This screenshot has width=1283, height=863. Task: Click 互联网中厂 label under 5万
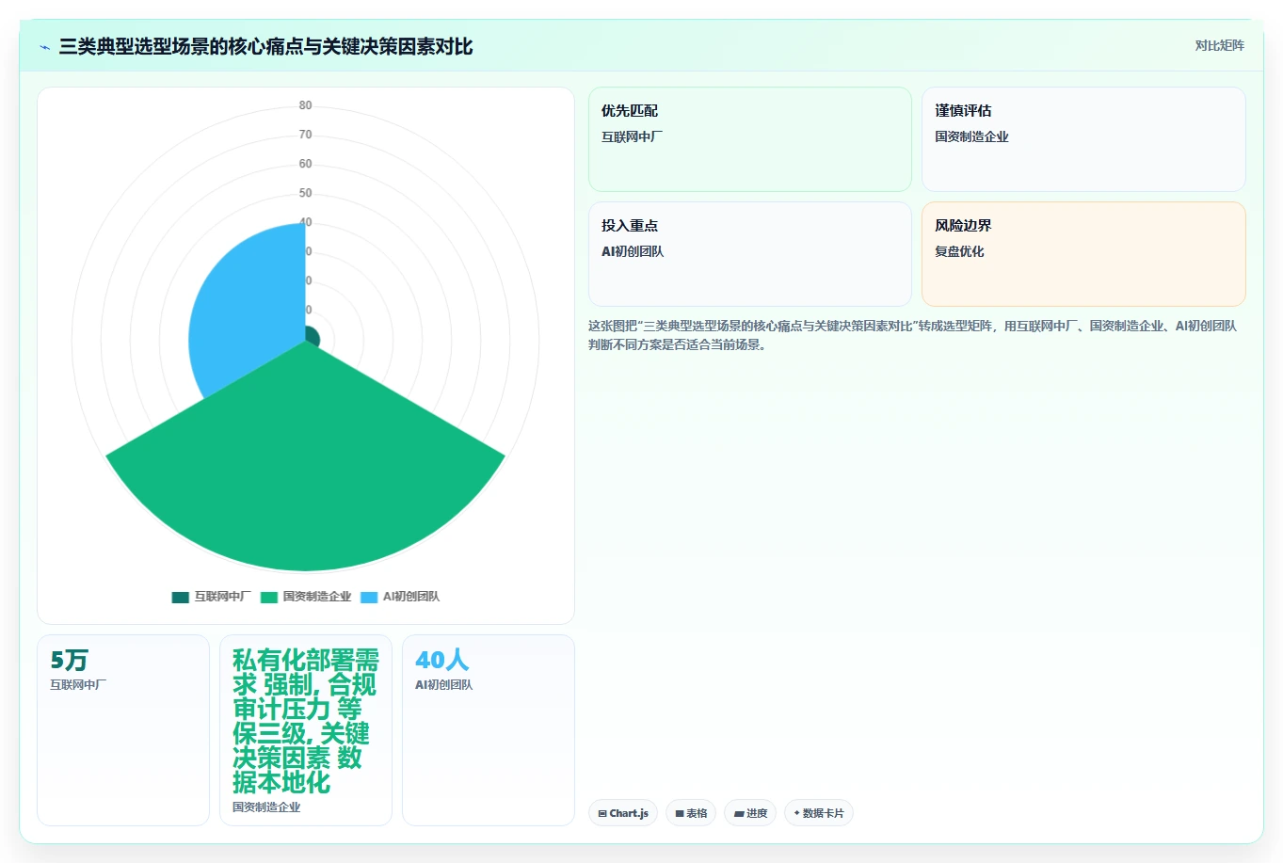coord(78,685)
